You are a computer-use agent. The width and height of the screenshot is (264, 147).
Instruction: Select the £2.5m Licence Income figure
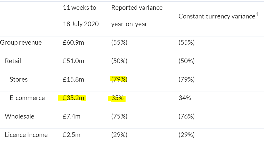(72, 135)
